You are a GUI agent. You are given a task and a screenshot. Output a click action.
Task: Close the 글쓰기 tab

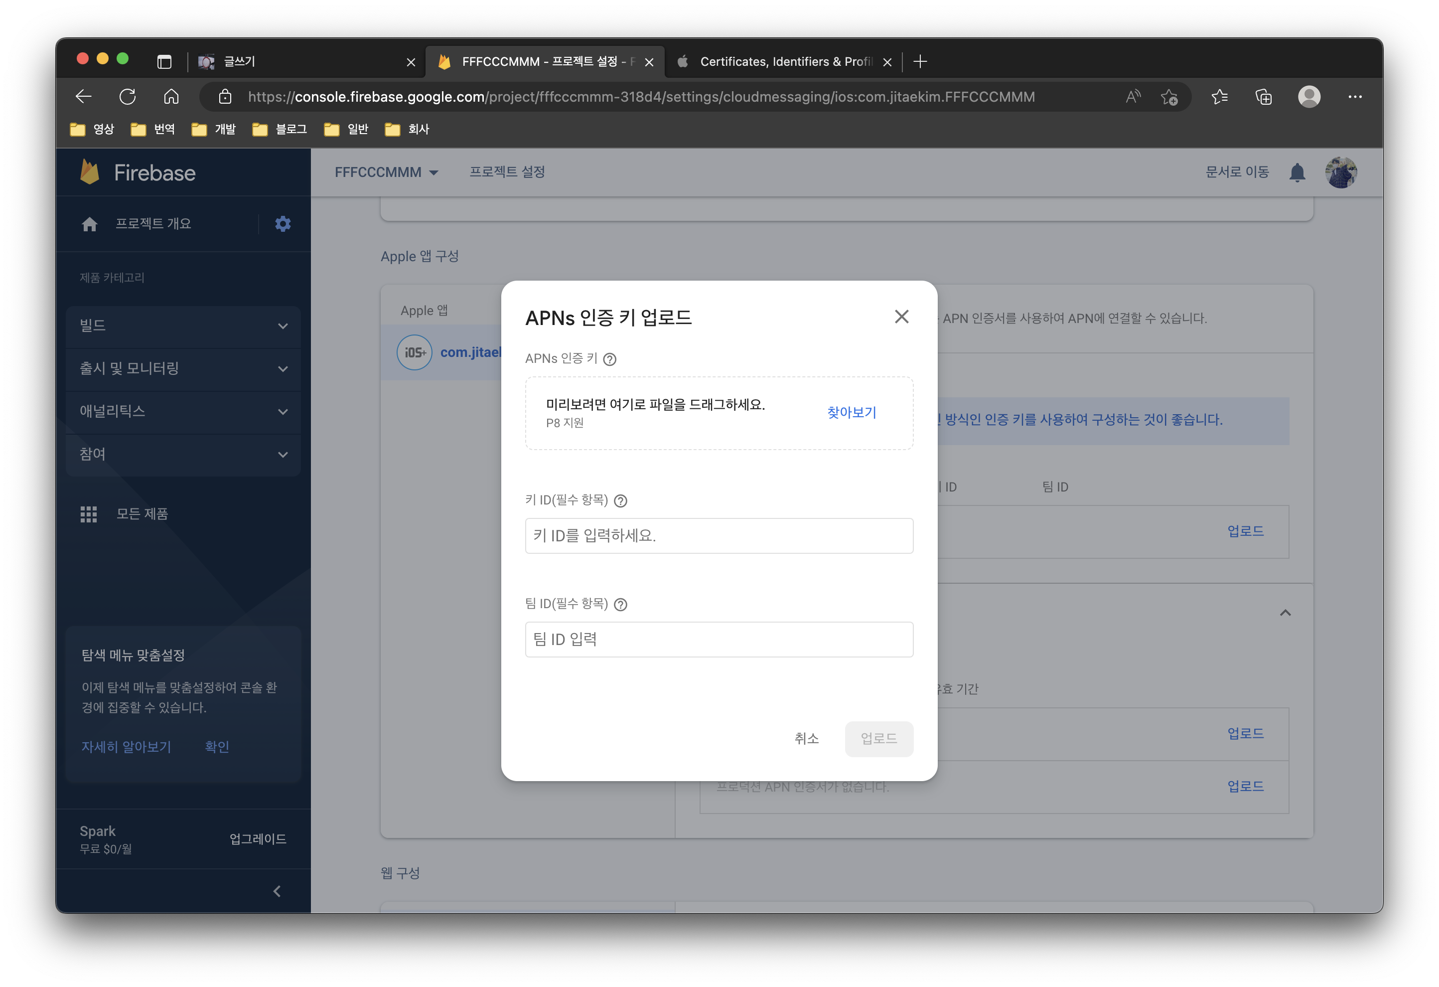[411, 62]
